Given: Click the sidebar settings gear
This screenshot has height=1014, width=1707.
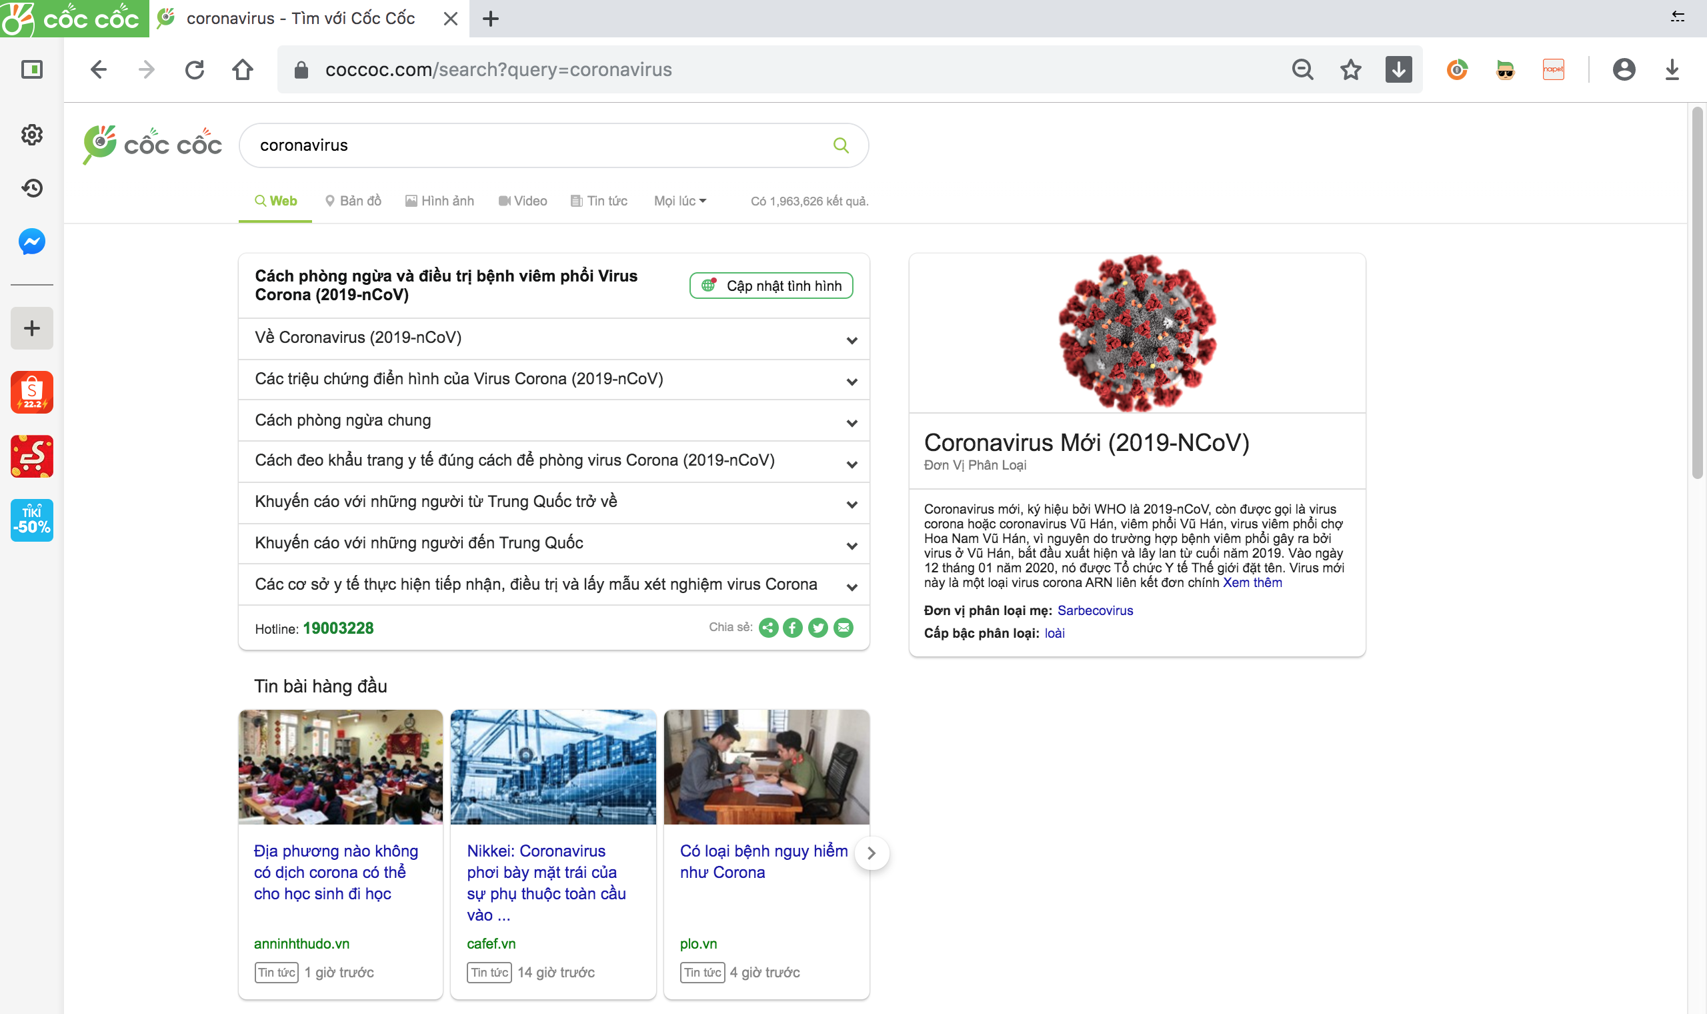Looking at the screenshot, I should click(31, 135).
